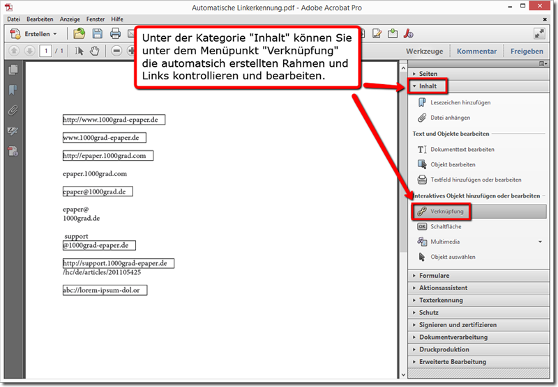Click link http://support.1000grad-epaper.de
This screenshot has width=558, height=387.
[118, 263]
